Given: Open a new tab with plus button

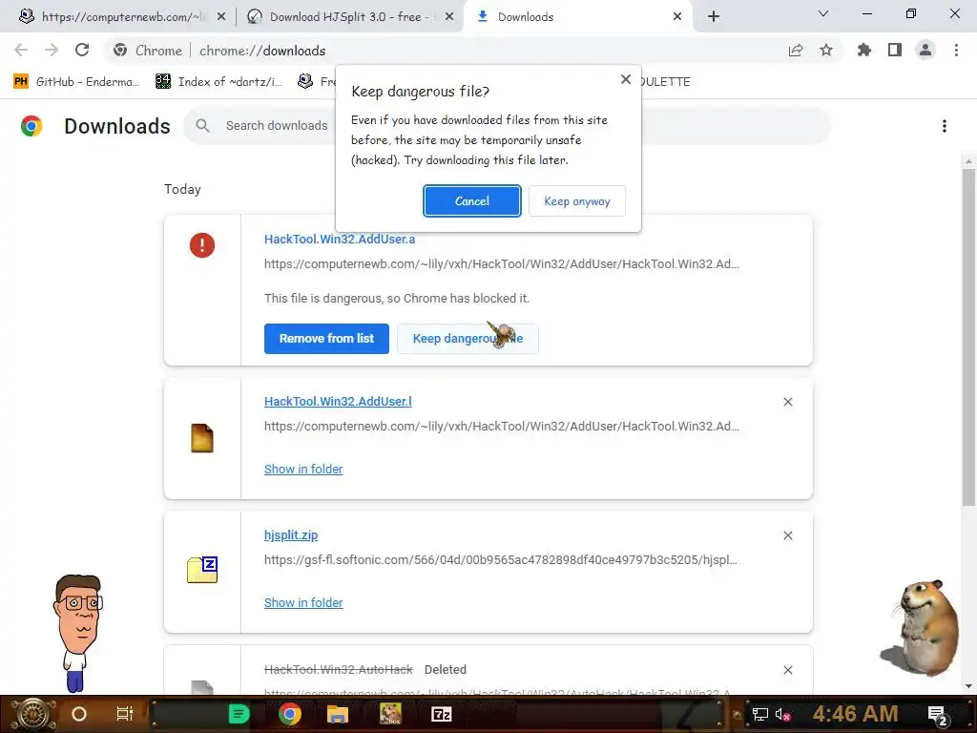Looking at the screenshot, I should pos(714,17).
